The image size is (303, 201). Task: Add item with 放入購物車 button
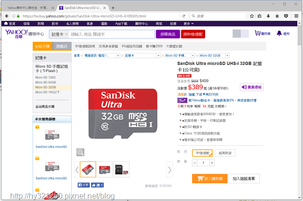[x=210, y=179]
